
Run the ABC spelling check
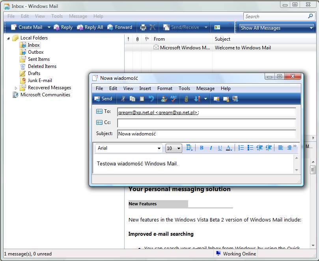point(173,99)
